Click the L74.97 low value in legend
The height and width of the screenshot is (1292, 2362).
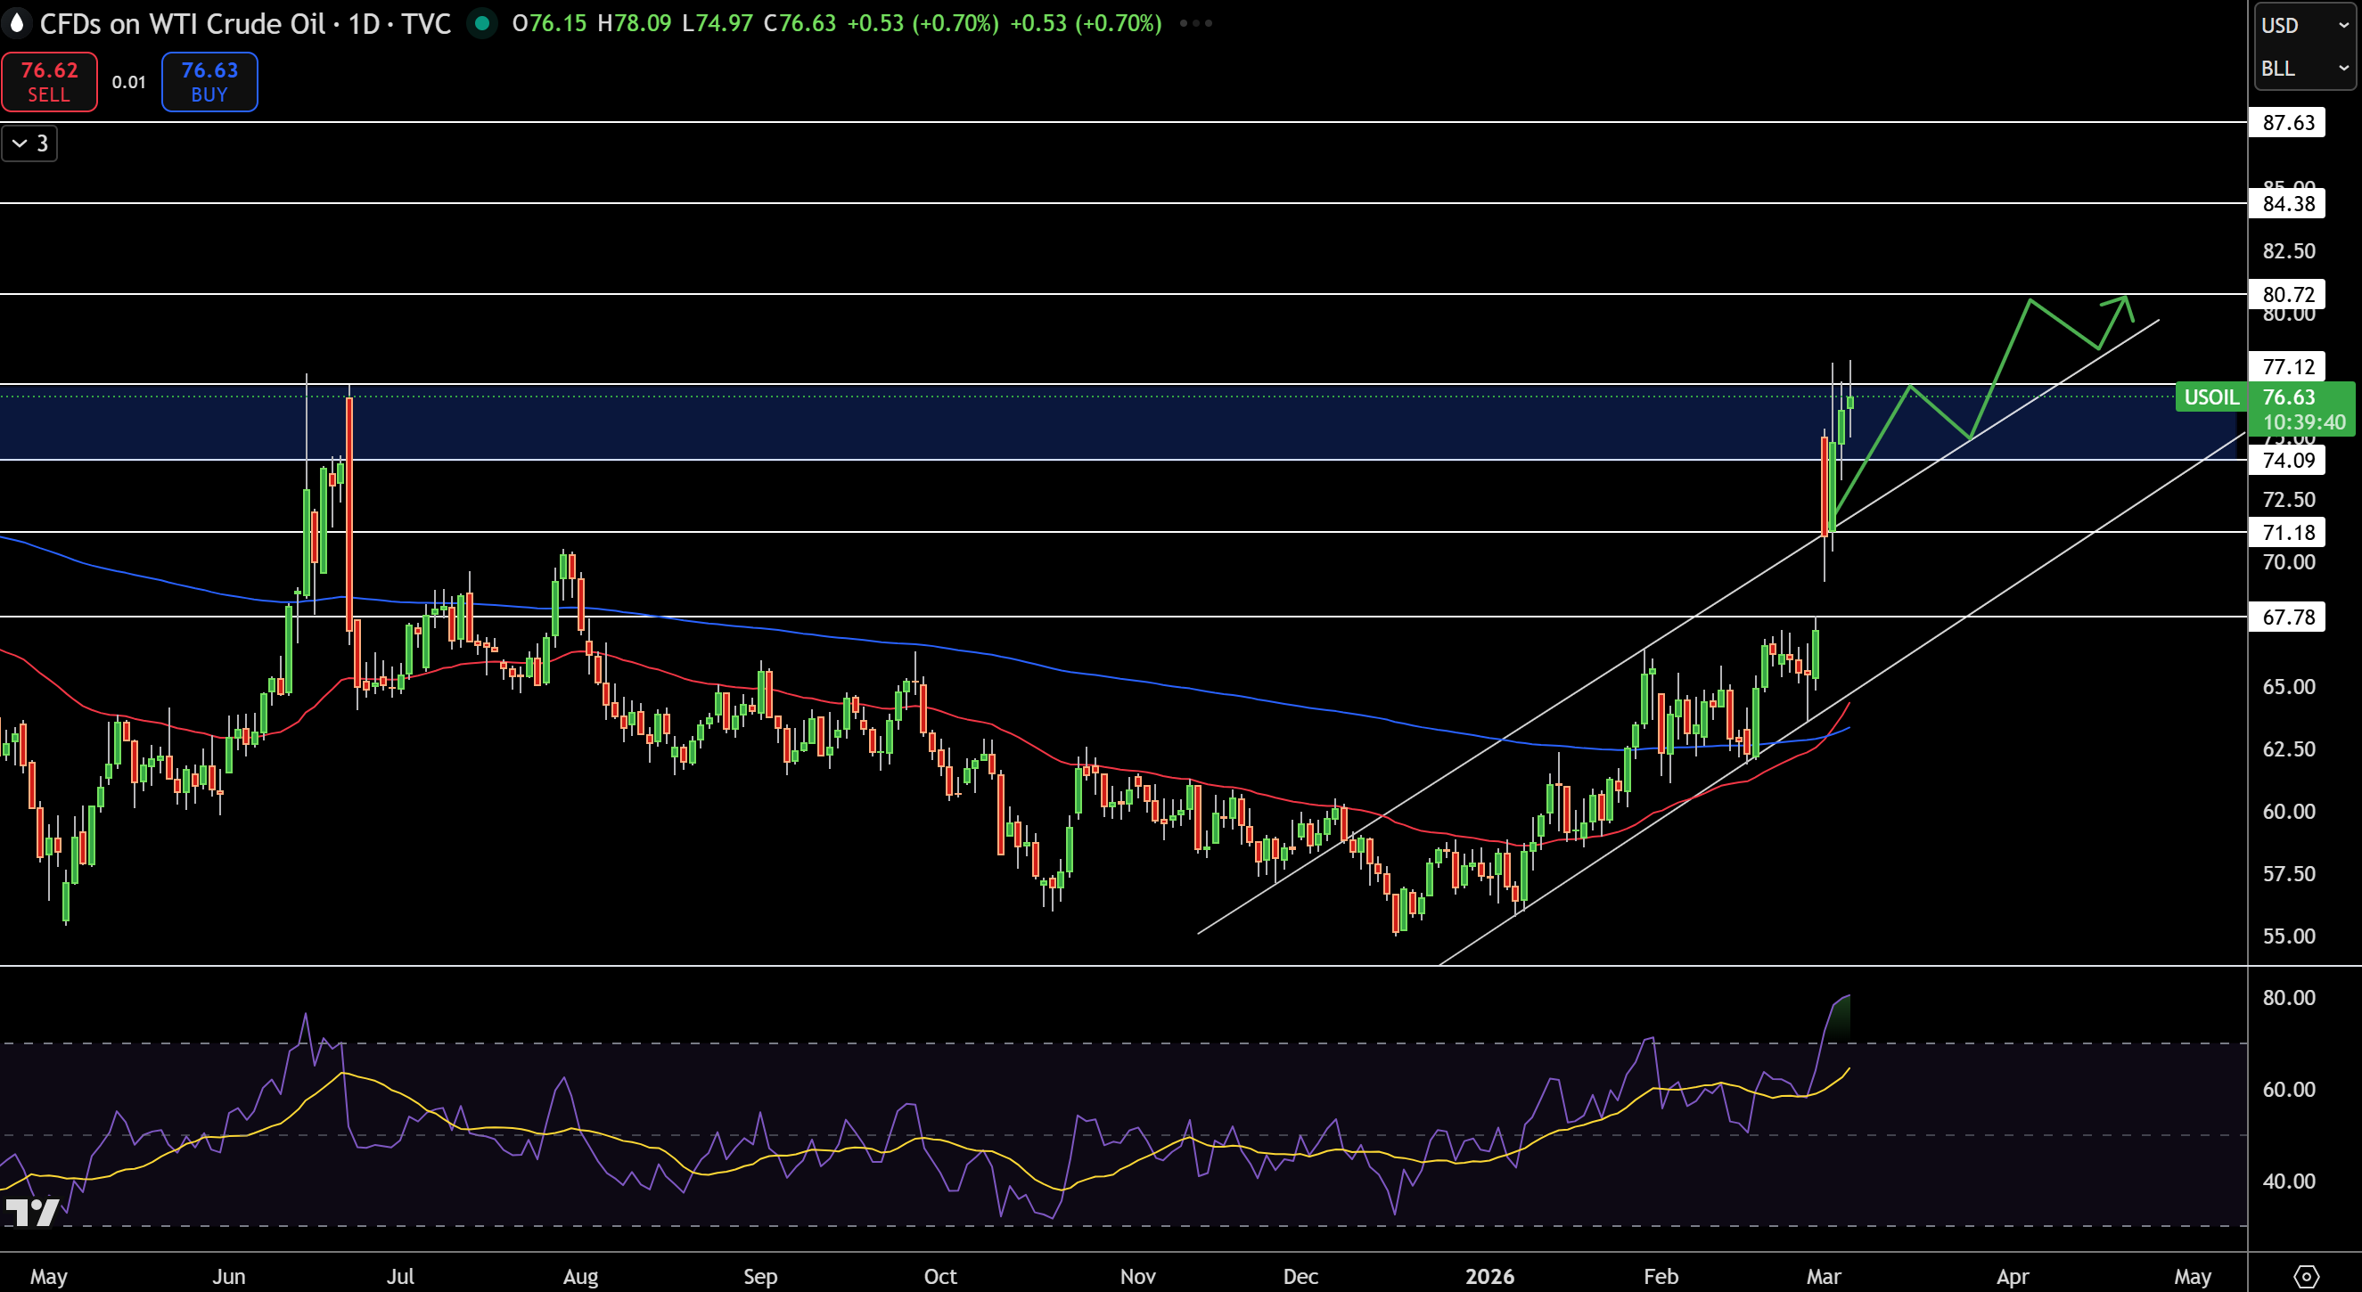[x=717, y=23]
